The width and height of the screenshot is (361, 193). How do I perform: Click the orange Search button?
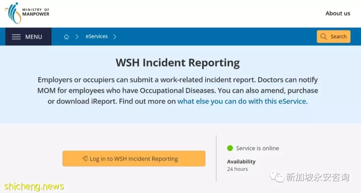click(x=334, y=37)
